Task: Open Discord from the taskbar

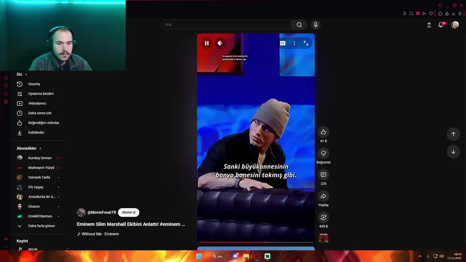Action: point(235,256)
